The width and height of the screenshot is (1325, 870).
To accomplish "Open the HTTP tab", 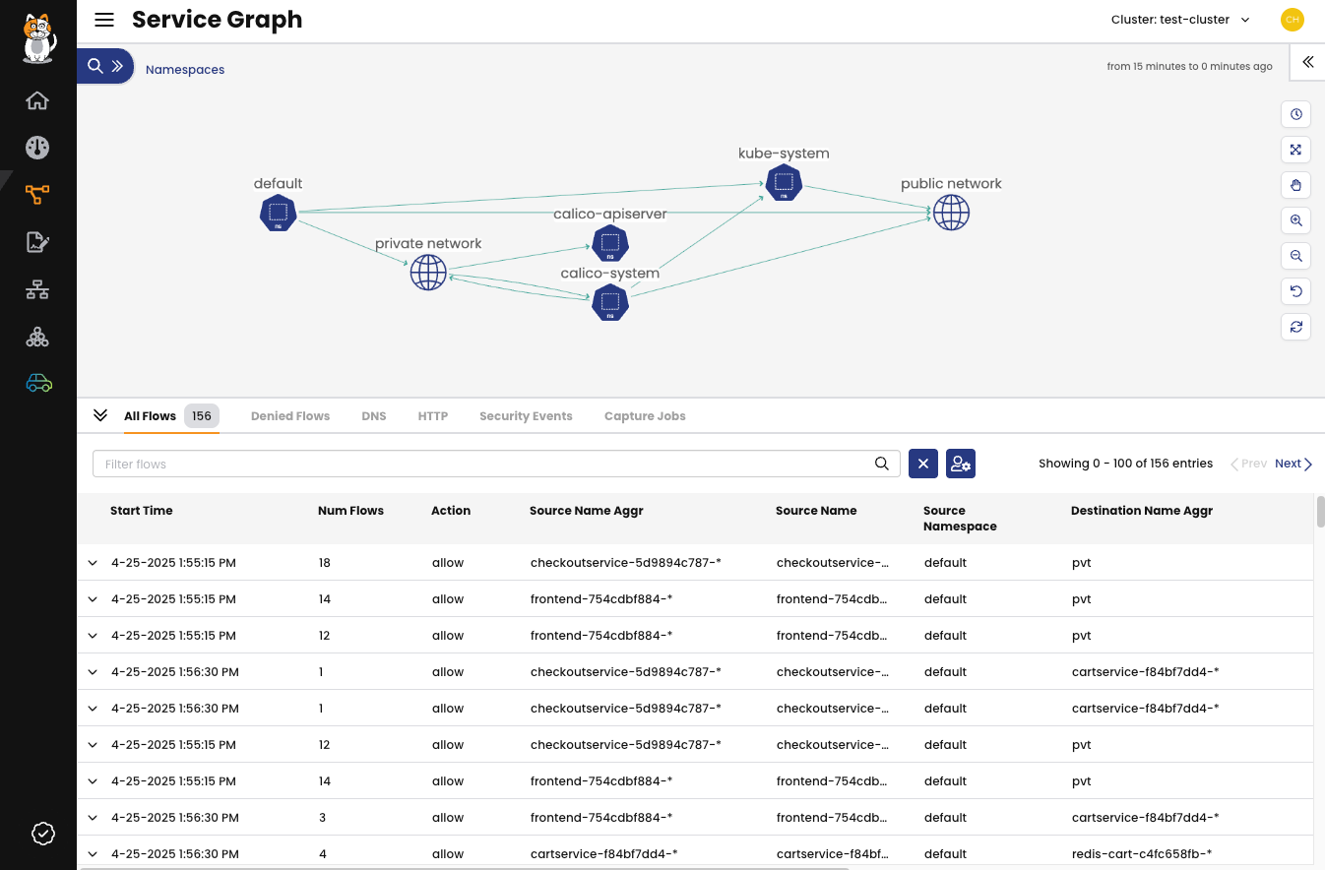I will pyautogui.click(x=432, y=415).
